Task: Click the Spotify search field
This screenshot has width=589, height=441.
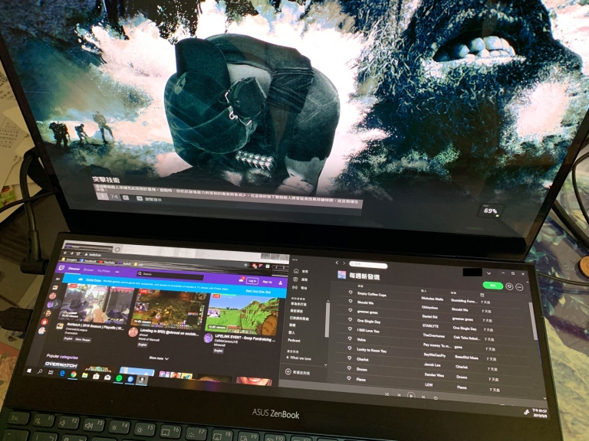Action: tap(368, 265)
